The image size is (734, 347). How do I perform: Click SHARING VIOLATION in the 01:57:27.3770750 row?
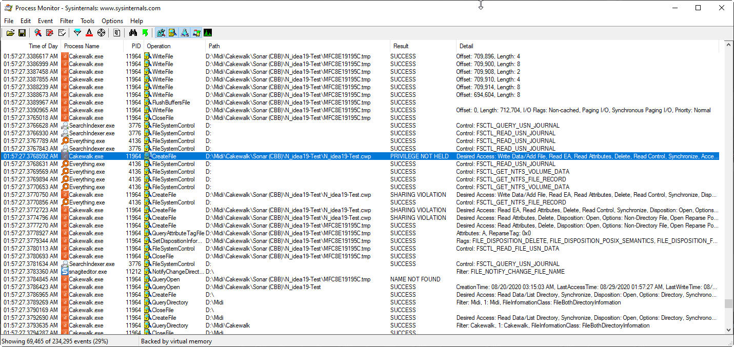tap(418, 195)
